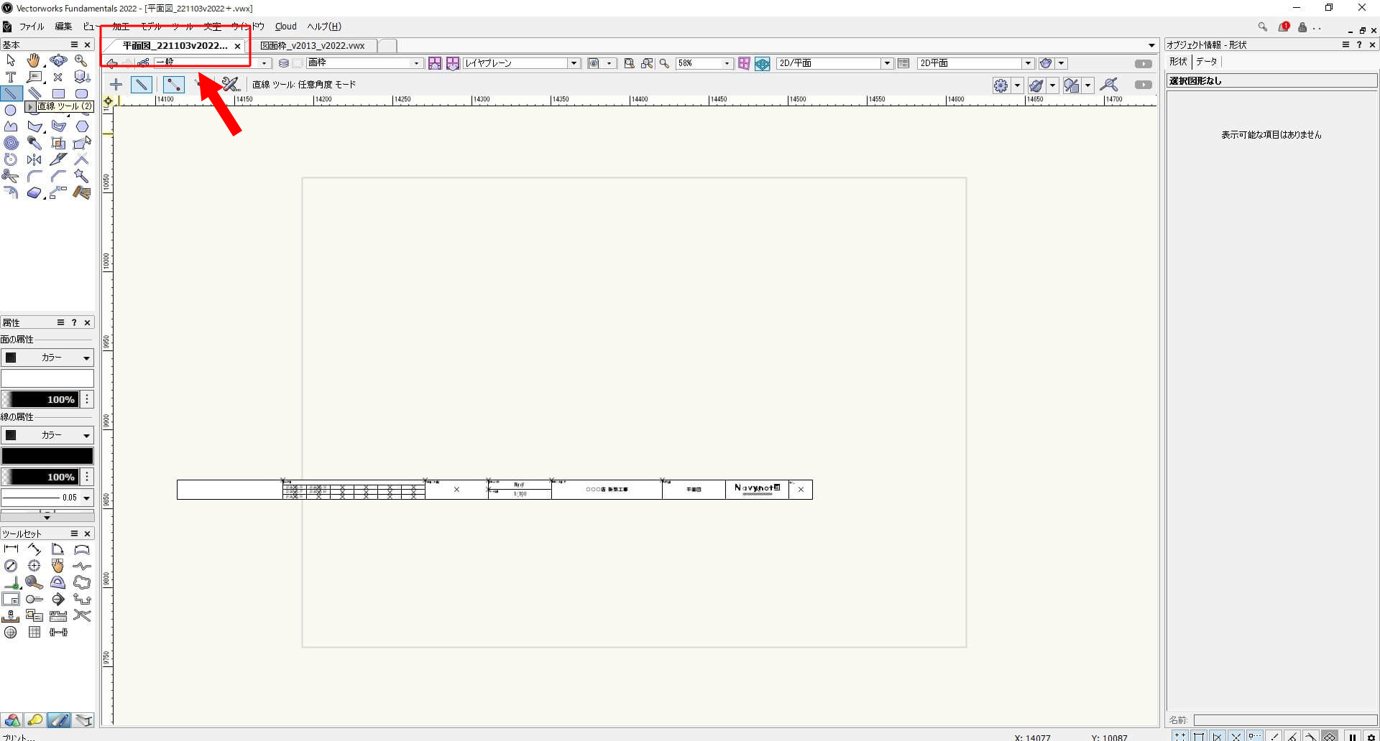This screenshot has height=741, width=1380.
Task: Open the 2D平面 render mode dropdown
Action: tap(975, 63)
